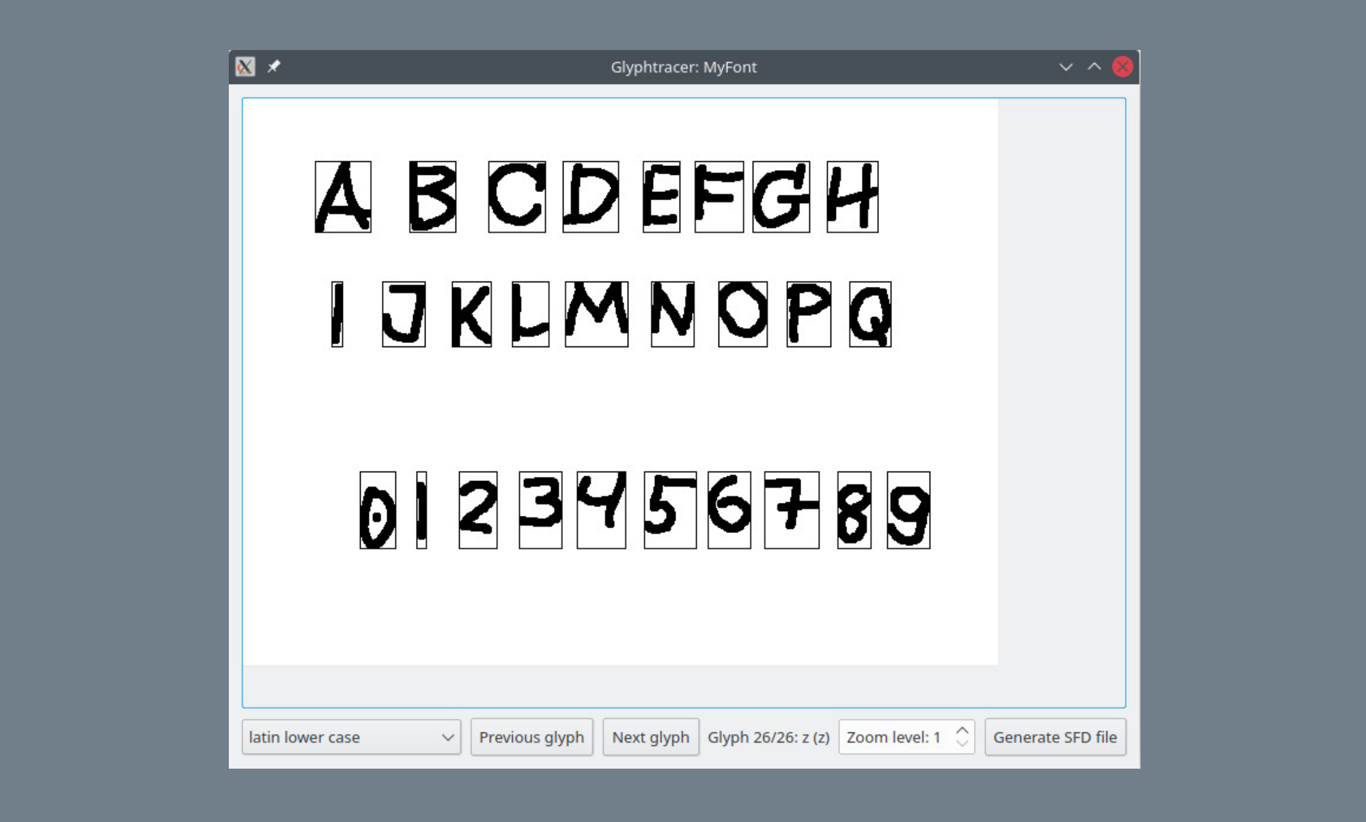Select the boxed digit 3 glyph
The height and width of the screenshot is (822, 1366).
(x=540, y=510)
